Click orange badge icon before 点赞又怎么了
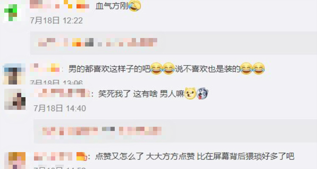The image size is (317, 169). (x=82, y=156)
